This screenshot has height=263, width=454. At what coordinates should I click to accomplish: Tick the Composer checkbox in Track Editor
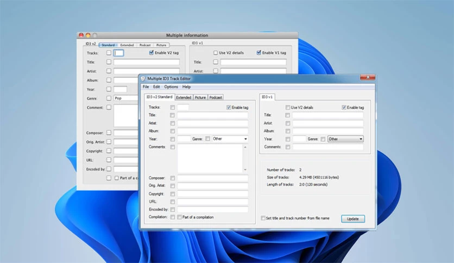[173, 178]
